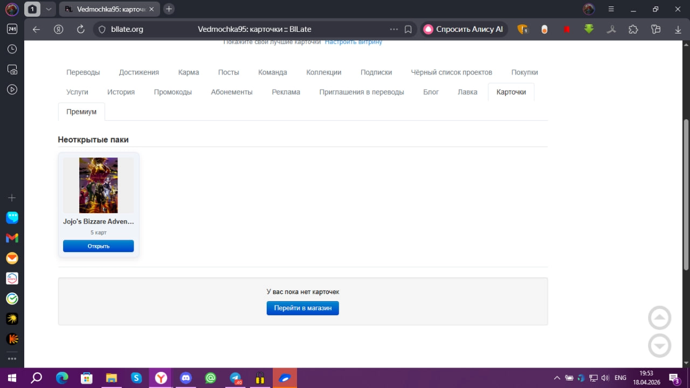This screenshot has height=388, width=690.
Task: Bookmark this page
Action: [x=408, y=29]
